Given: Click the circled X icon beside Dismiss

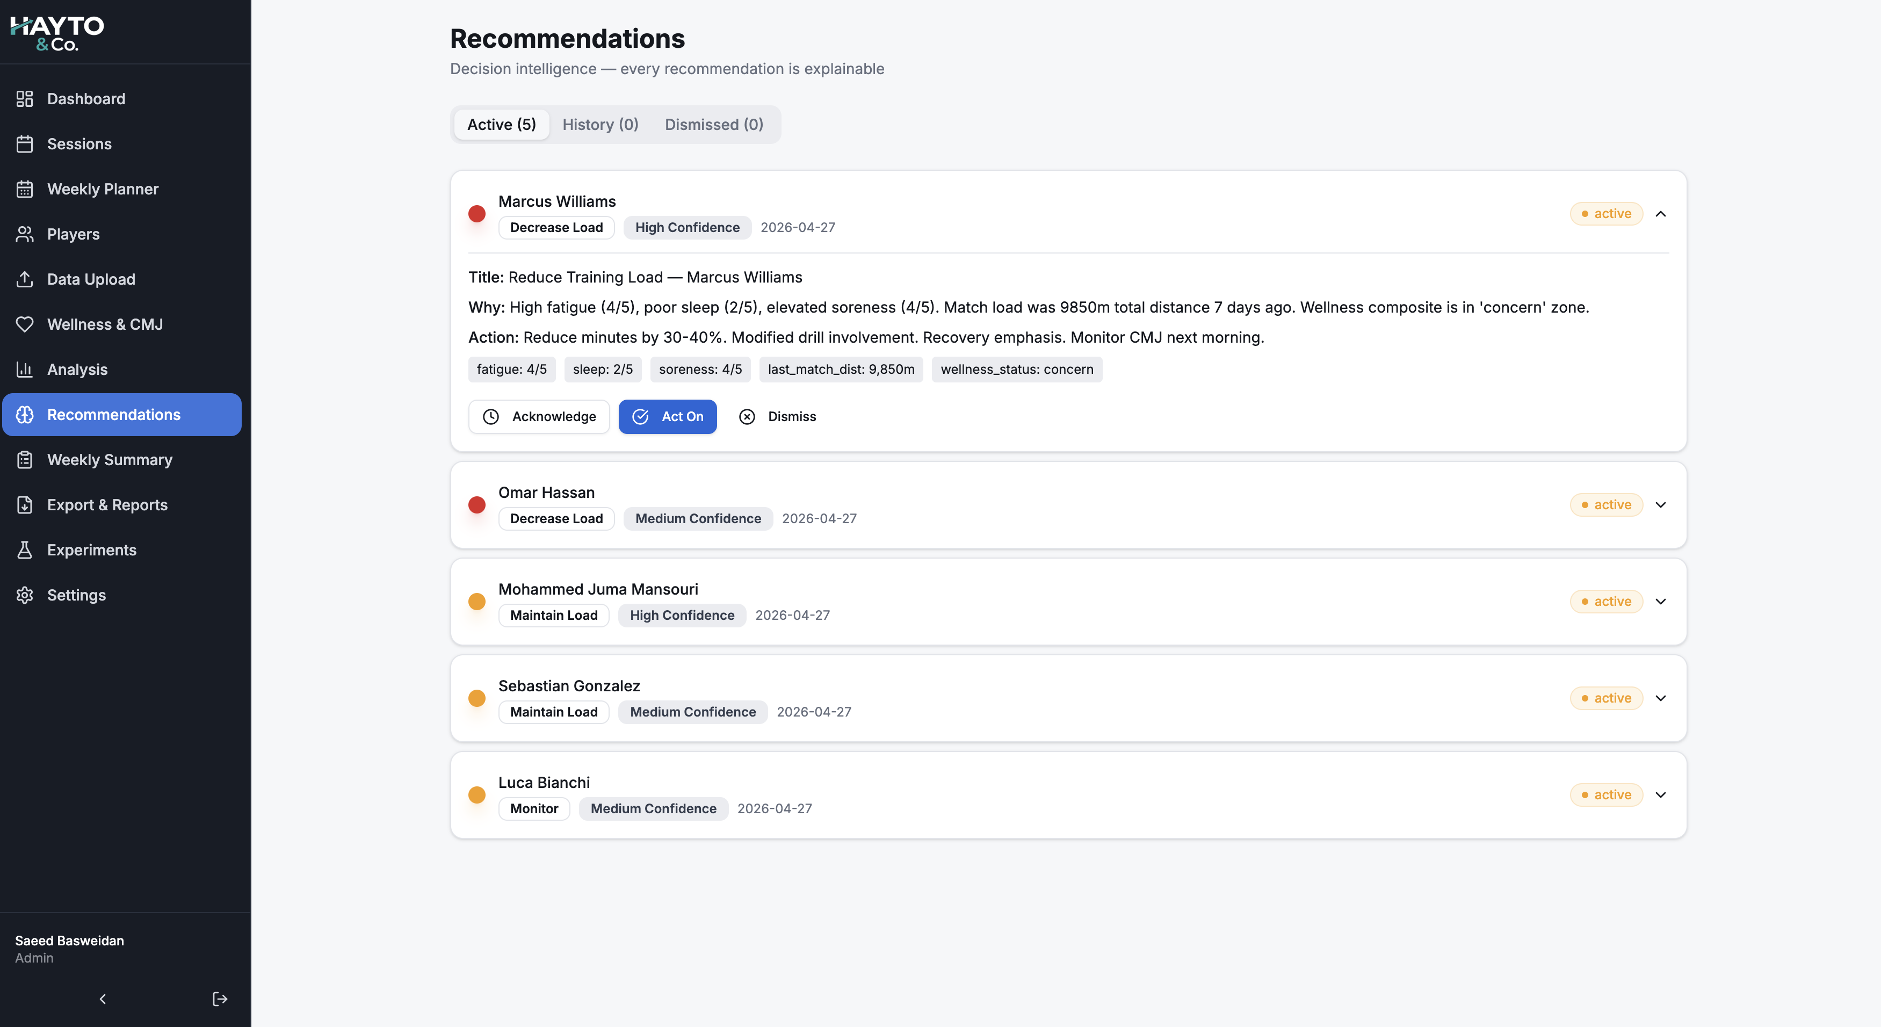Looking at the screenshot, I should 747,416.
